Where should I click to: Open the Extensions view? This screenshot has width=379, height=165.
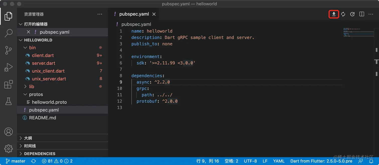(8, 84)
